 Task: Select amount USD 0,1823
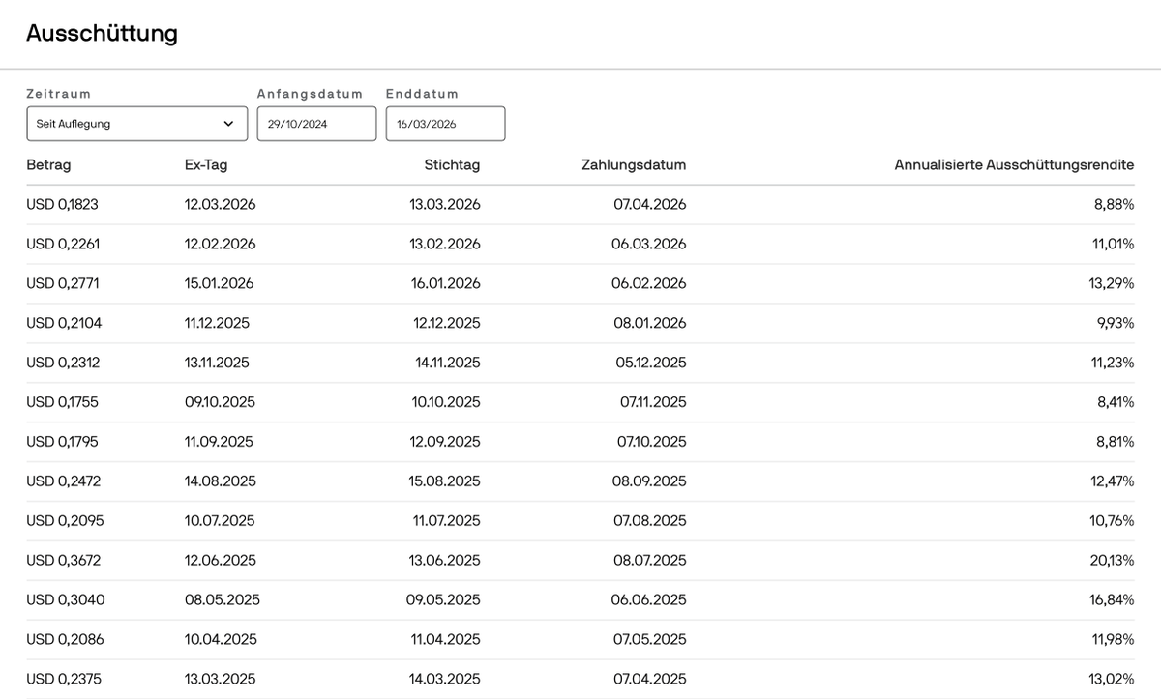pos(62,205)
